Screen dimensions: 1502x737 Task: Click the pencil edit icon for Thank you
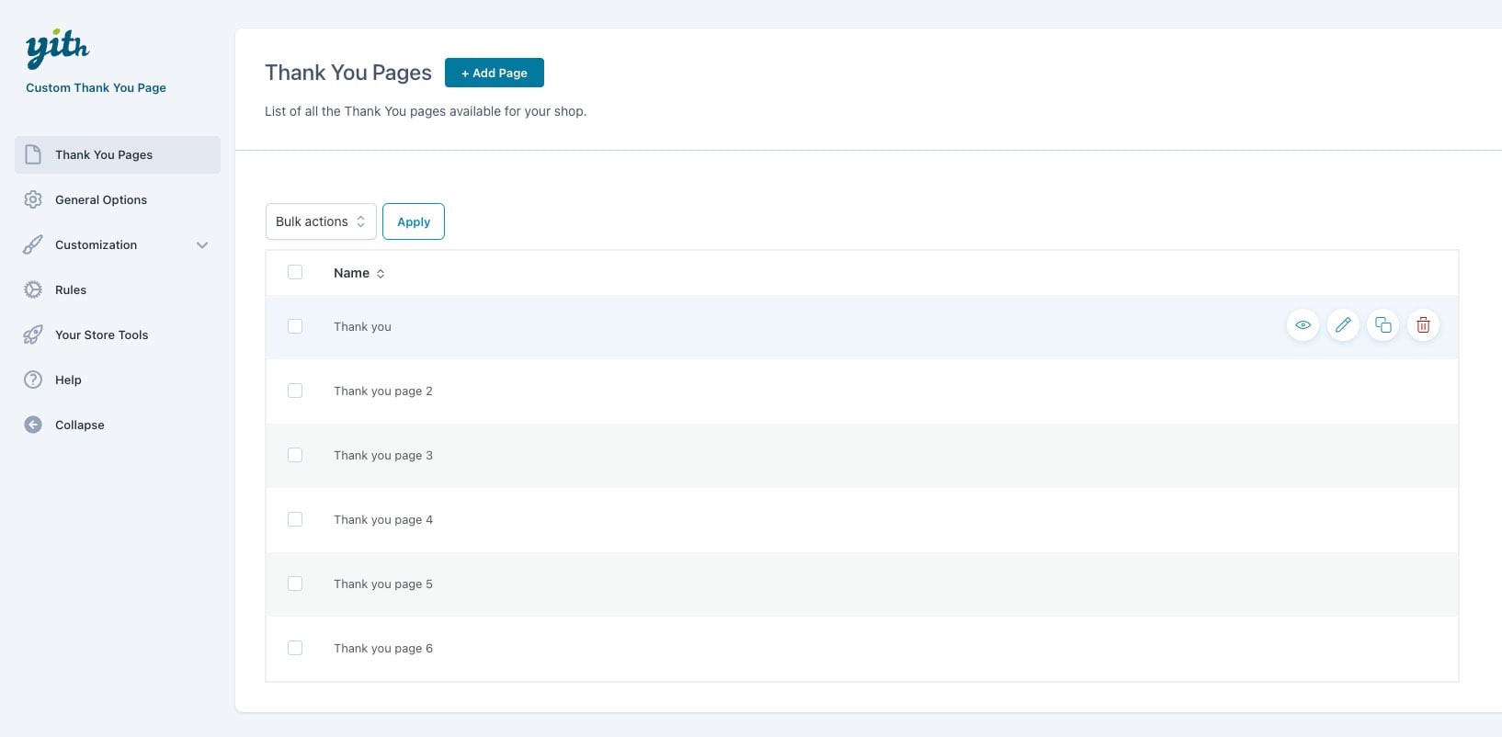pyautogui.click(x=1343, y=325)
